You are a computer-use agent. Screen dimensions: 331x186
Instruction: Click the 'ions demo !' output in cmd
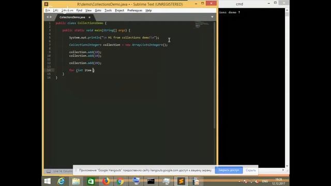(x=230, y=12)
